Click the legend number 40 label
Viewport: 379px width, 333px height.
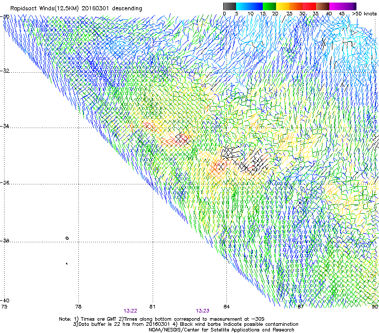tap(329, 14)
